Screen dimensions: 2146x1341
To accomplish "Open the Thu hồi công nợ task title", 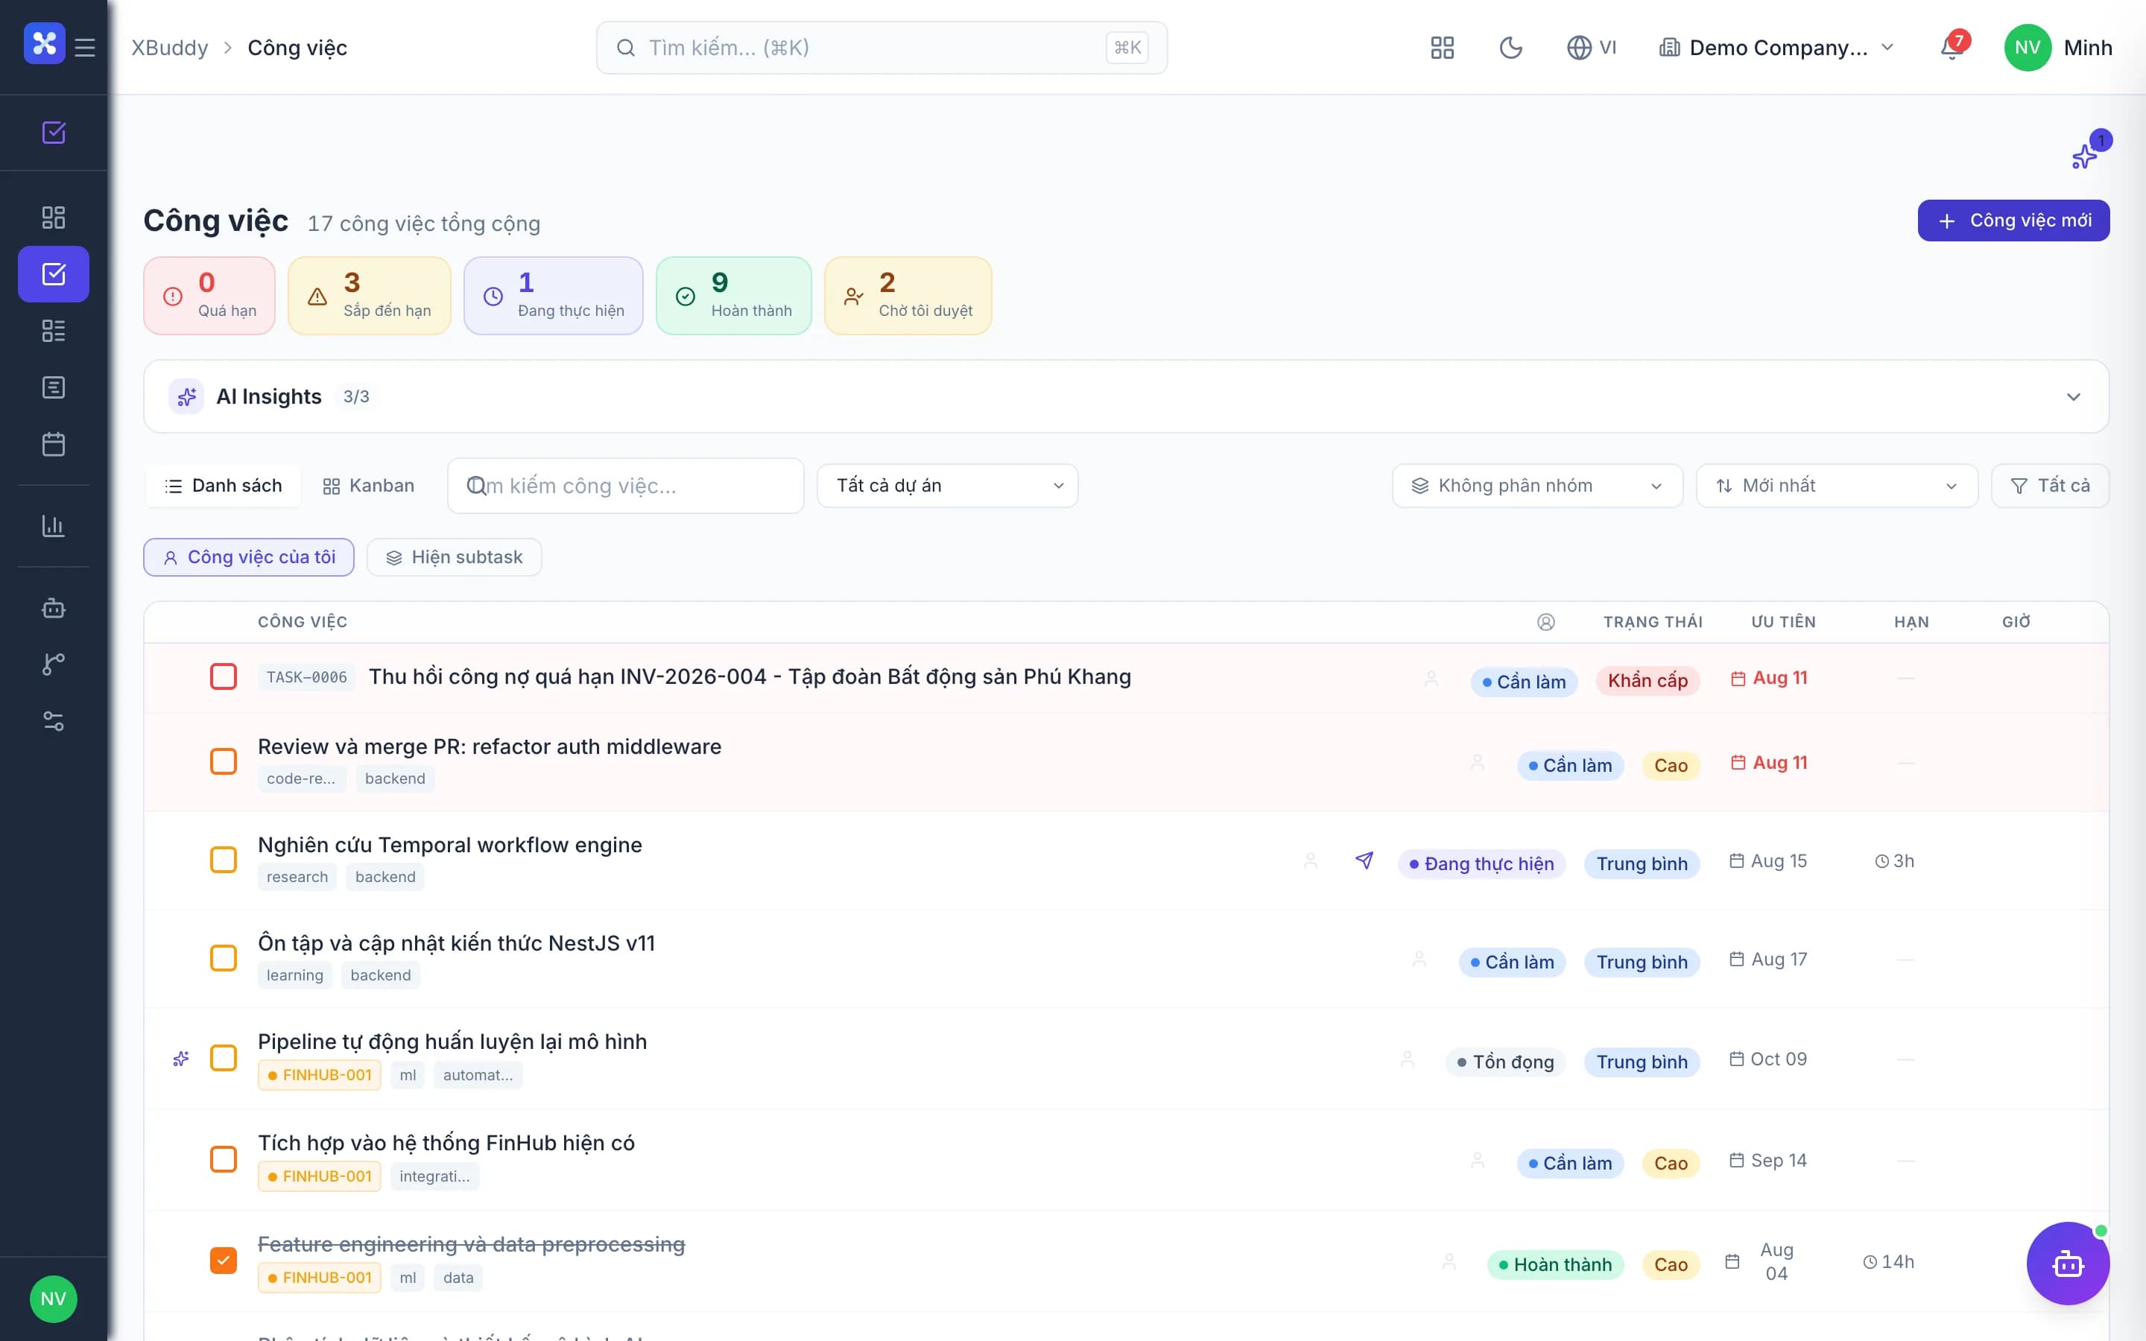I will [750, 676].
